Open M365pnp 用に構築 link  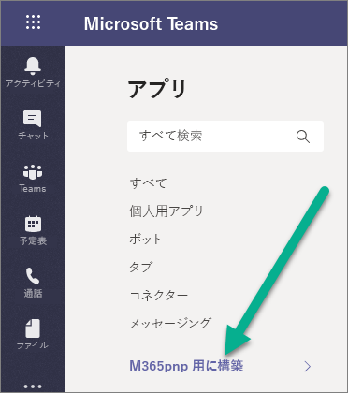186,366
